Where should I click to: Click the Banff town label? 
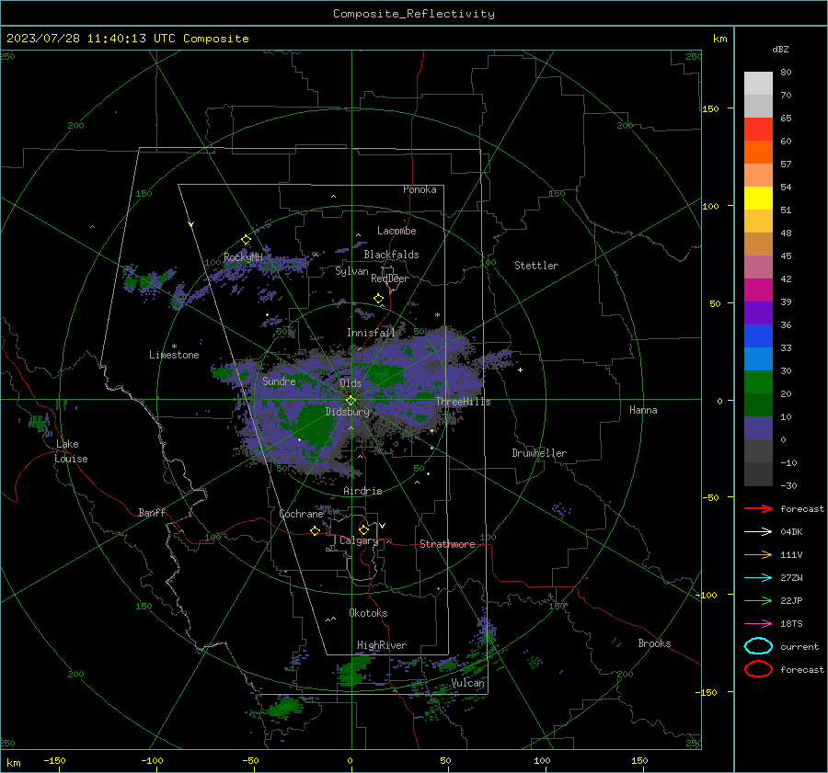(x=152, y=513)
